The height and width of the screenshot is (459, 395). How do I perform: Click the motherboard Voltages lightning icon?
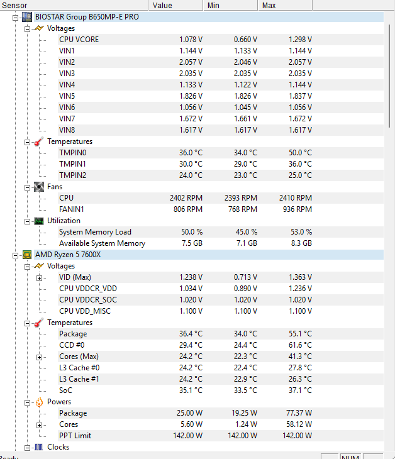coord(39,28)
